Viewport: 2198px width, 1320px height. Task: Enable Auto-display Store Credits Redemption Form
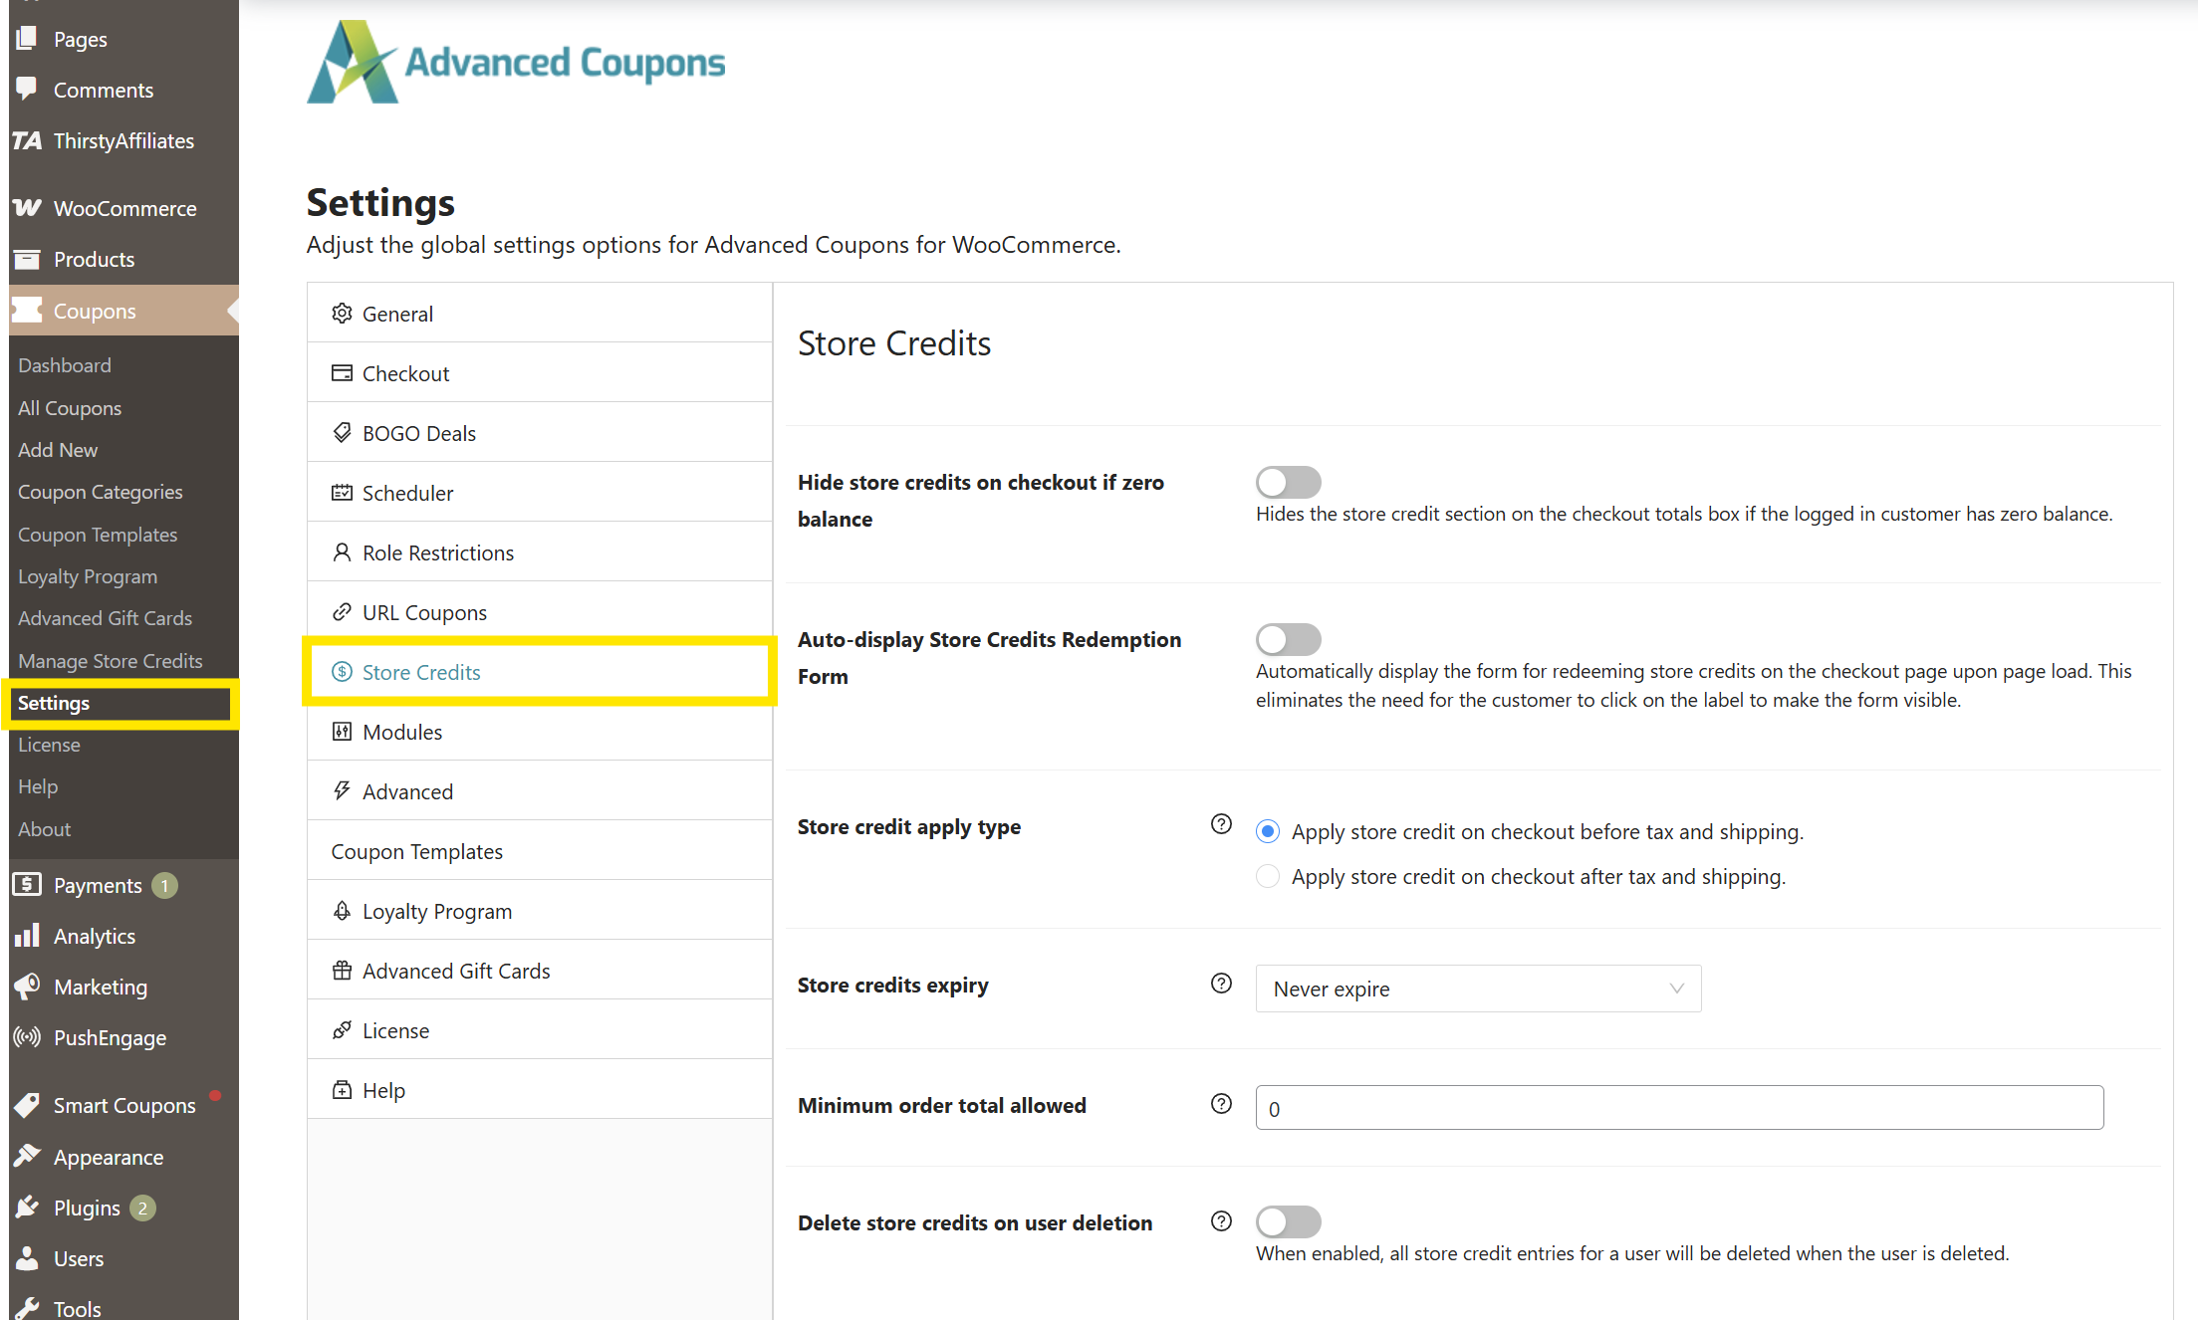[1288, 639]
